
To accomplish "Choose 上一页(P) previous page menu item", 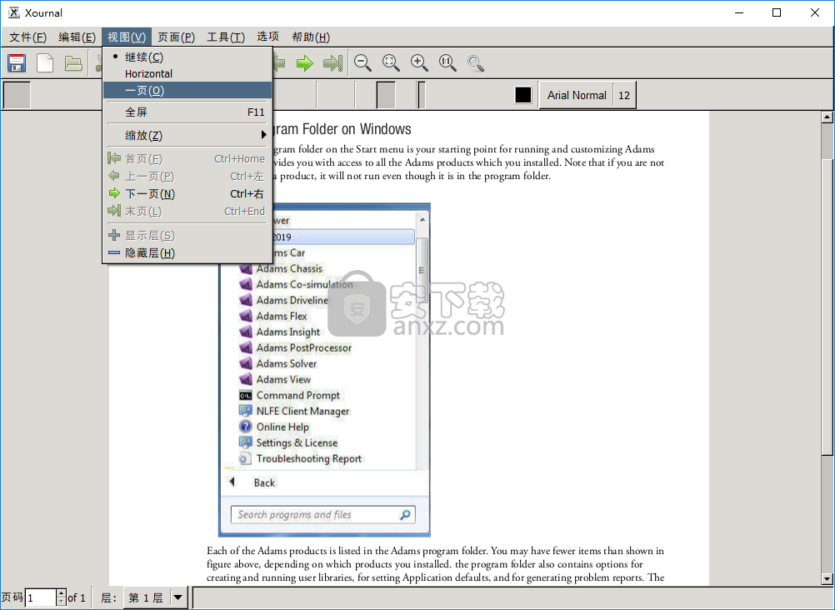I will pyautogui.click(x=187, y=177).
